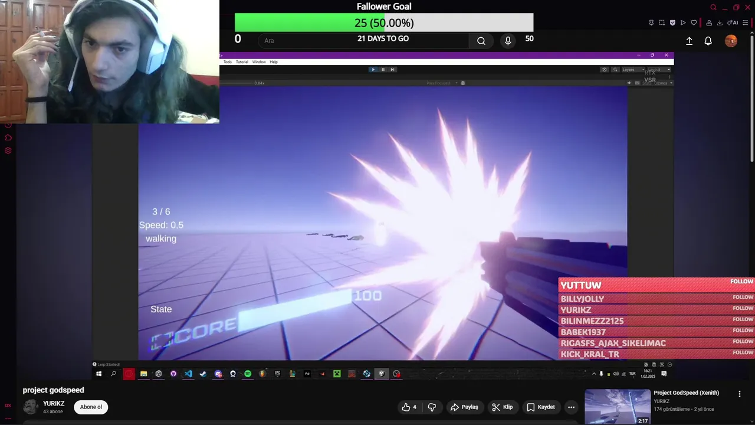Open the YouTube upload/create icon

(689, 41)
